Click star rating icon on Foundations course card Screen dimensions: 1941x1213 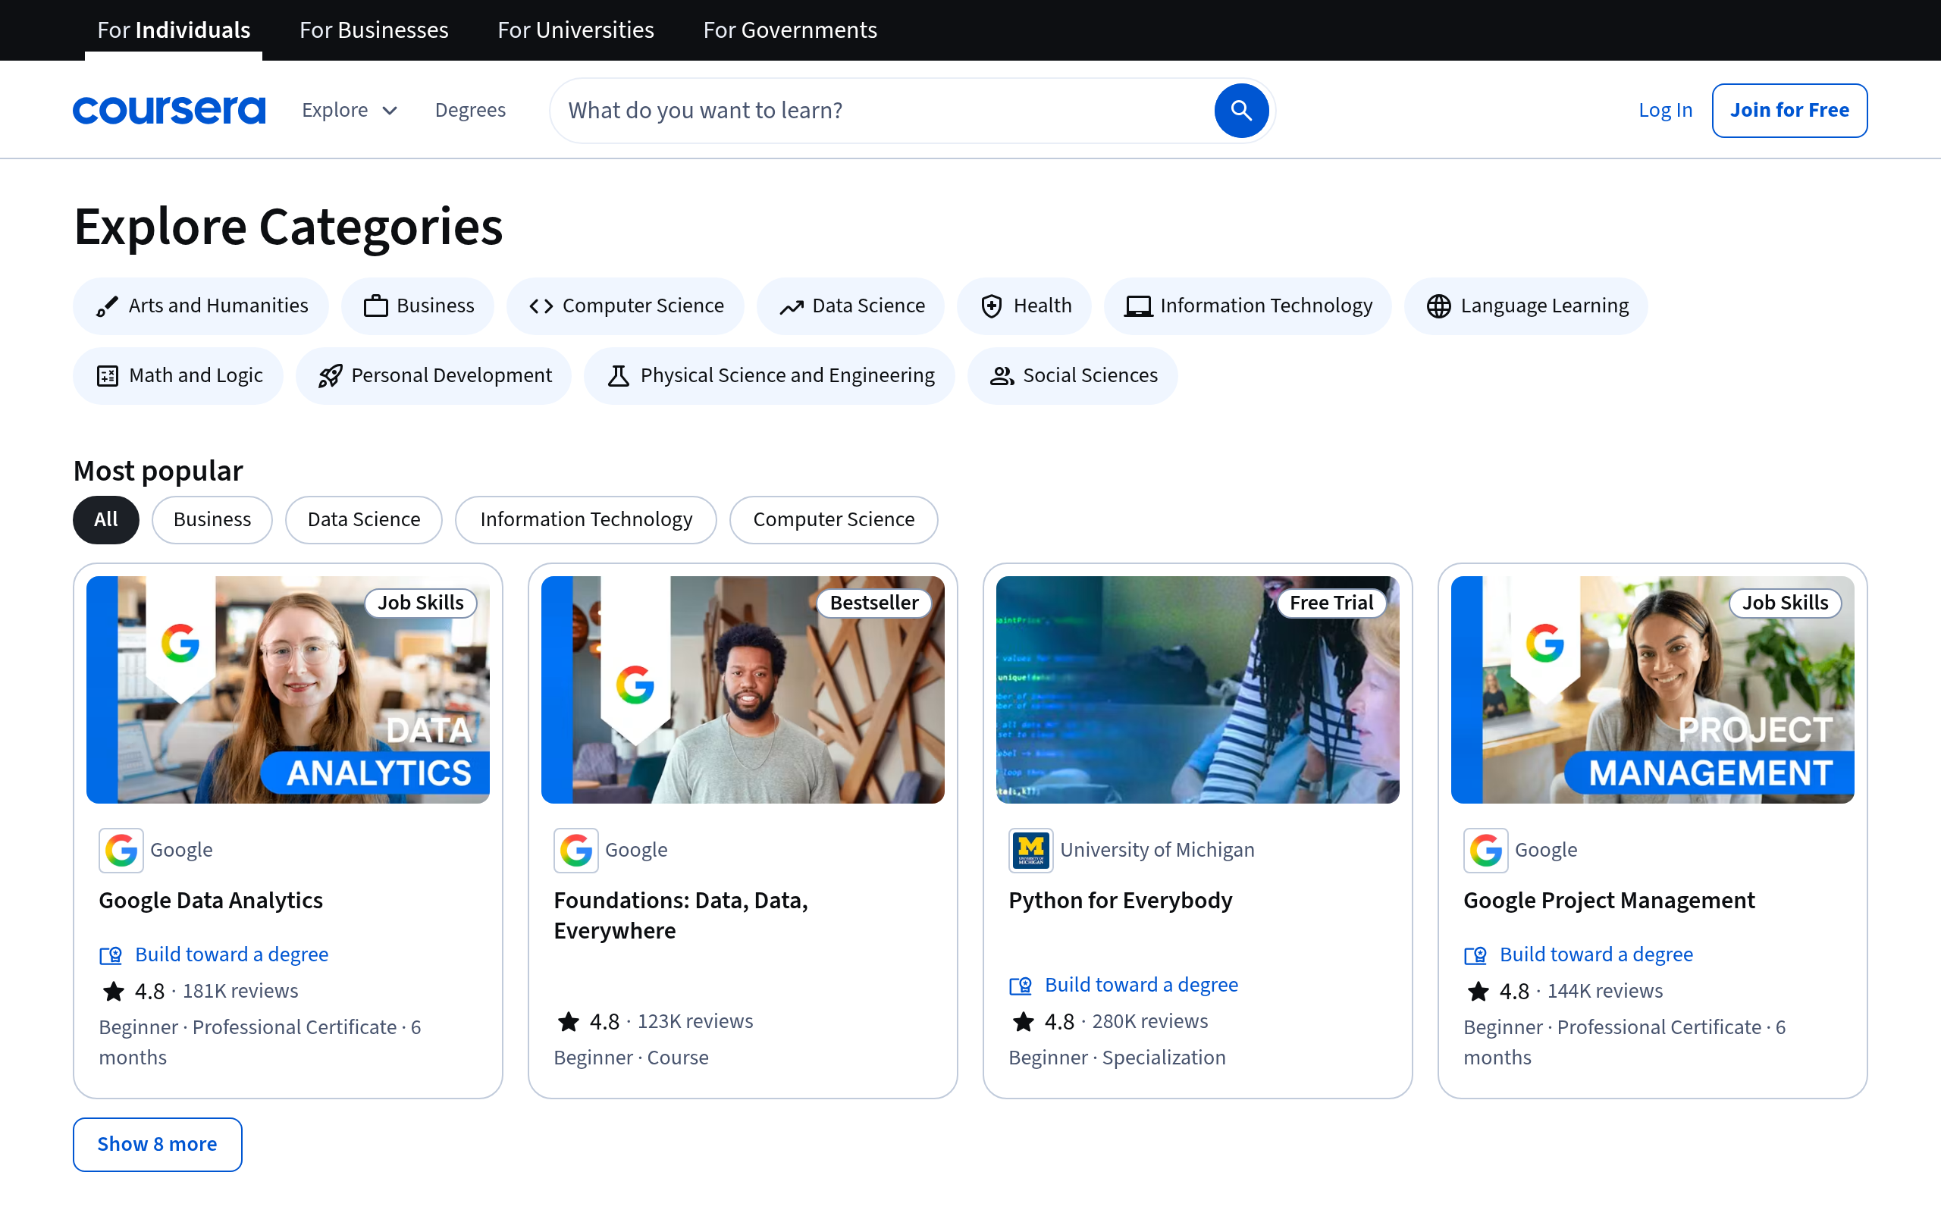(x=568, y=1022)
